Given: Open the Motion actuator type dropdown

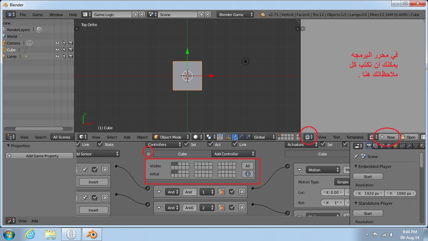Looking at the screenshot, I should [323, 170].
